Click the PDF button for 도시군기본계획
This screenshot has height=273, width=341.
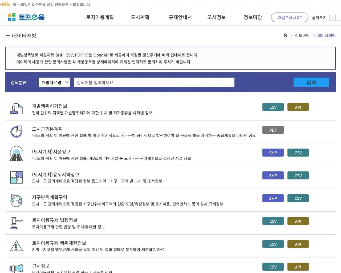click(x=273, y=130)
